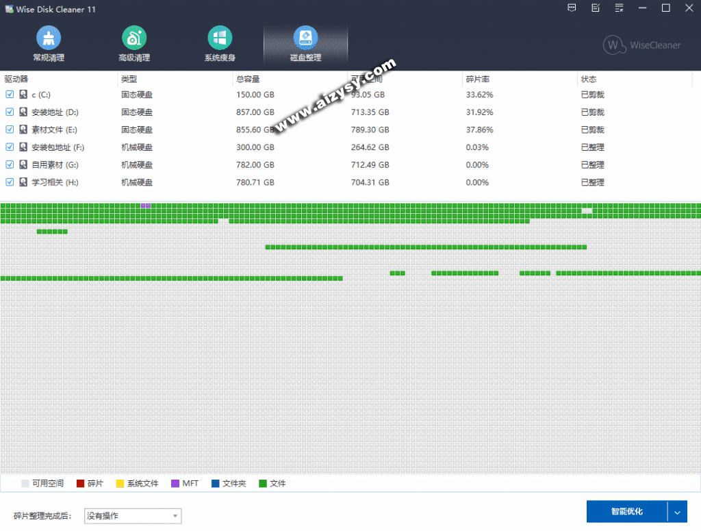The image size is (701, 531).
Task: Click the edit note icon in title bar
Action: (596, 8)
